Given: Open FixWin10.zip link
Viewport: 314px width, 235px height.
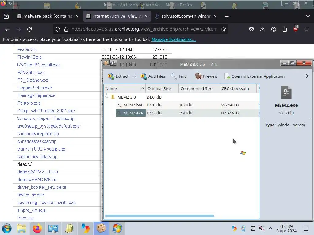Looking at the screenshot, I should (29, 57).
